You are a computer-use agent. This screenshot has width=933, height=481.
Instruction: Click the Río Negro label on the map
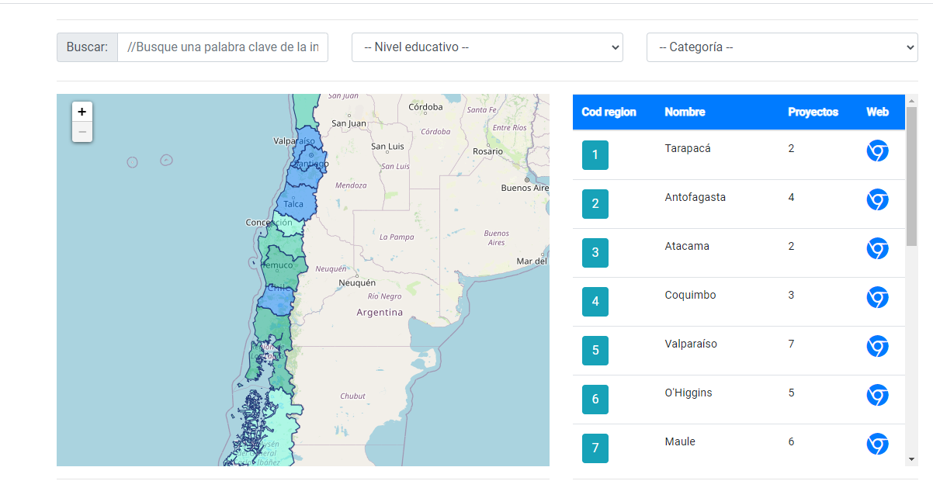click(x=385, y=296)
